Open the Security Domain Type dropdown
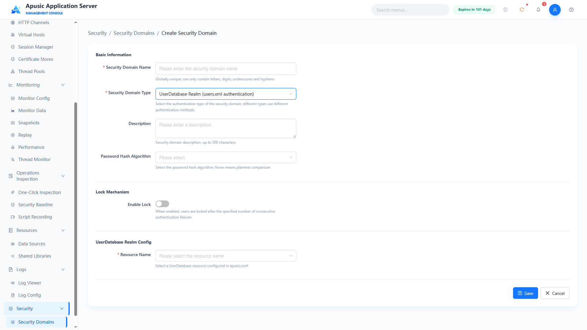 (x=226, y=94)
